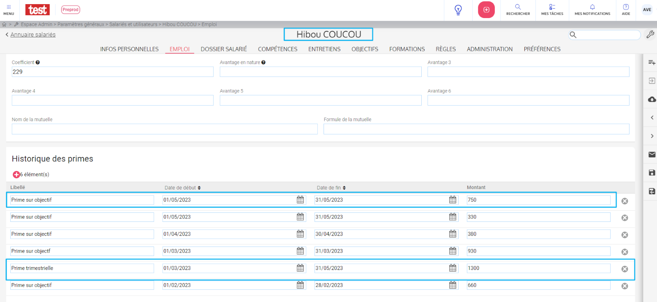Go to Paramètres généraux breadcrumb
Viewport: 657px width, 302px height.
[x=81, y=25]
